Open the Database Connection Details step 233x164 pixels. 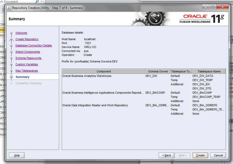coord(34,45)
